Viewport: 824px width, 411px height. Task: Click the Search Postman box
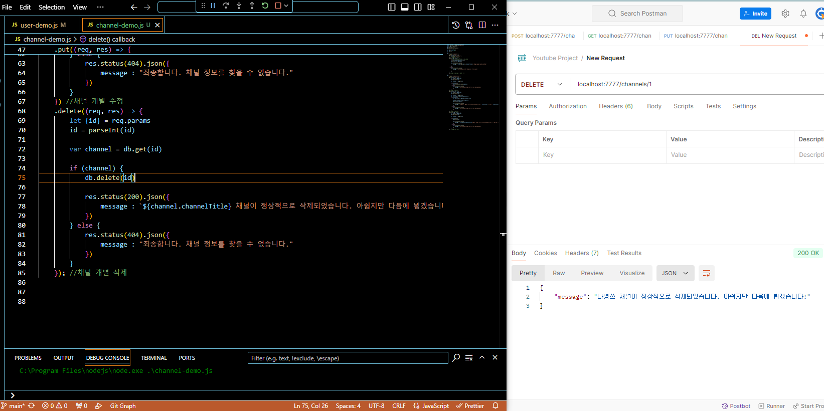pos(637,14)
